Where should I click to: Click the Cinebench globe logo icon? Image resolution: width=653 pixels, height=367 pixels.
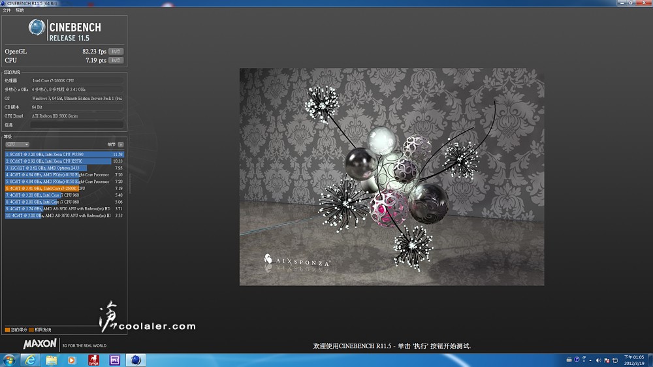pos(37,27)
